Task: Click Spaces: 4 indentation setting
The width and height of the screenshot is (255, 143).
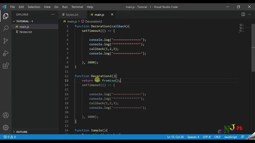Action: click(193, 137)
